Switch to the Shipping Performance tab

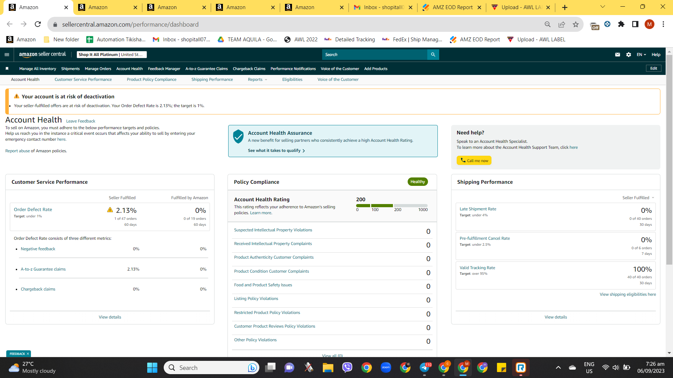tap(212, 79)
